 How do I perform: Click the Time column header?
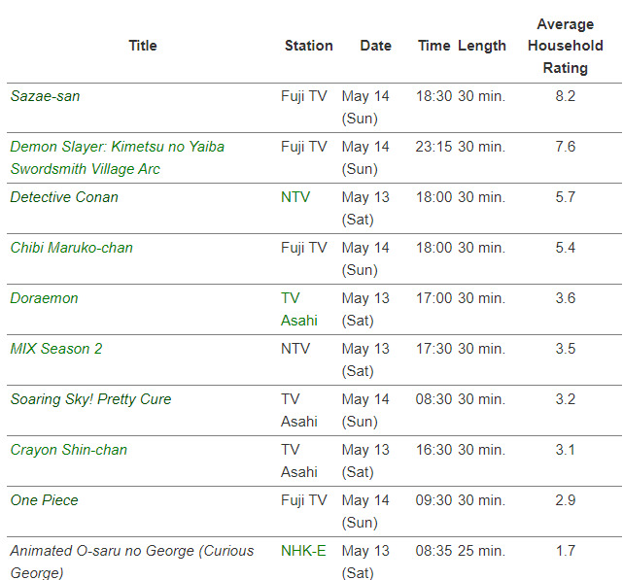tap(433, 46)
